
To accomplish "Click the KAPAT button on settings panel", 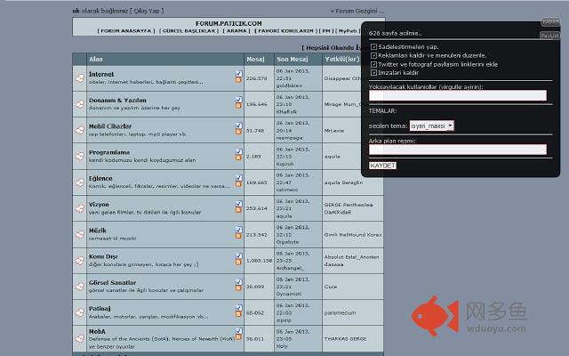I will click(550, 22).
